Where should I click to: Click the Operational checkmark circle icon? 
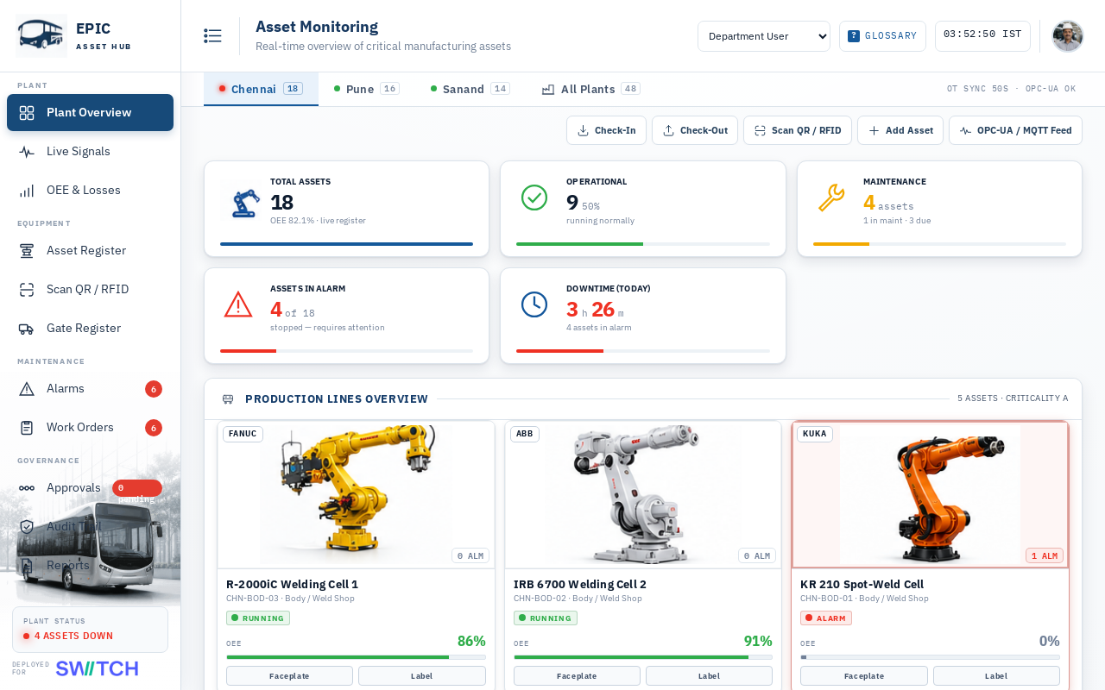(x=534, y=198)
